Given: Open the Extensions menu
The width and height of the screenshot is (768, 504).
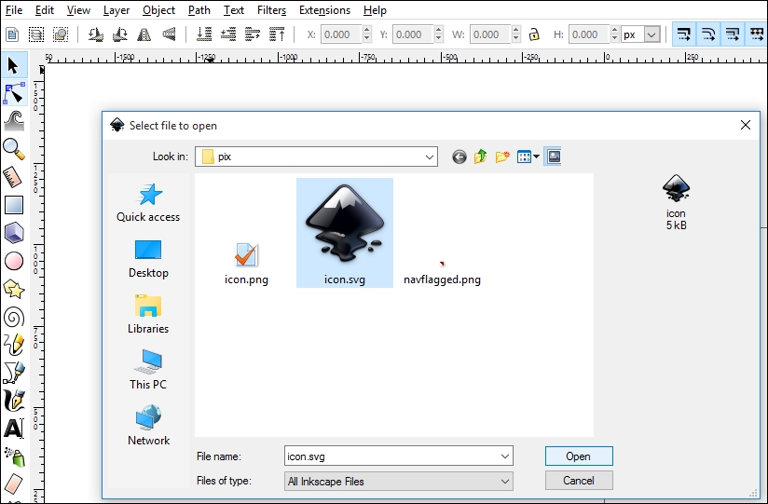Looking at the screenshot, I should tap(324, 10).
